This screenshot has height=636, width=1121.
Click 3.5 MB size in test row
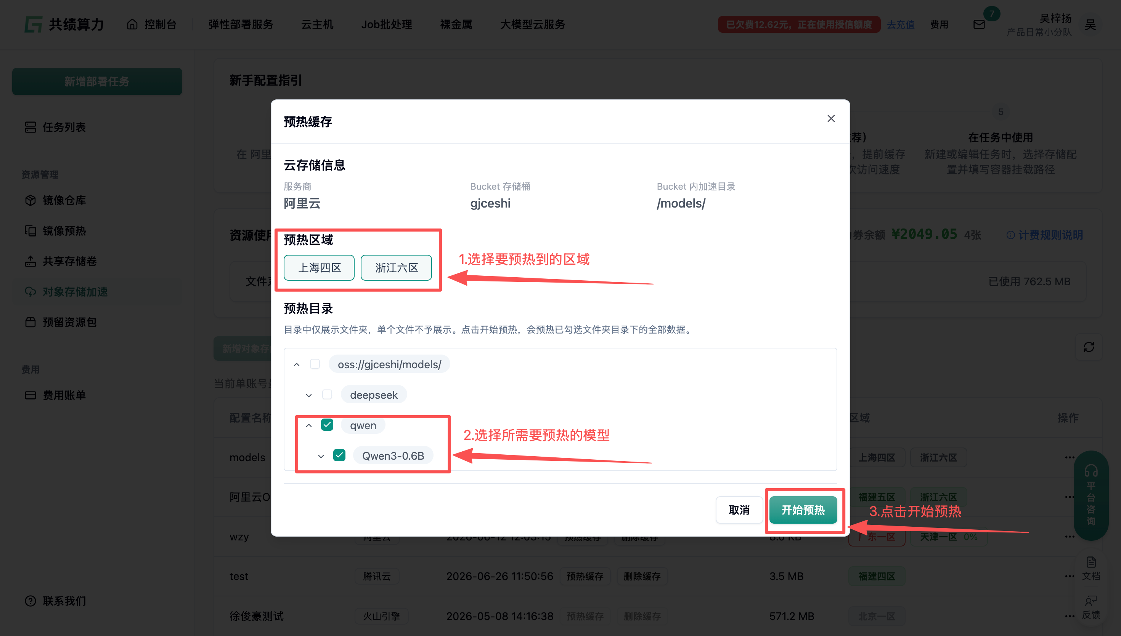coord(786,576)
